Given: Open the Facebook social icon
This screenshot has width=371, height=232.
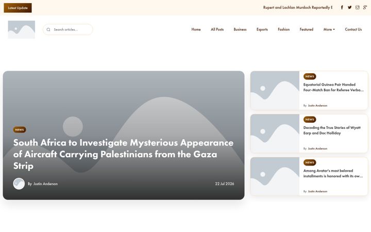Looking at the screenshot, I should (x=342, y=7).
